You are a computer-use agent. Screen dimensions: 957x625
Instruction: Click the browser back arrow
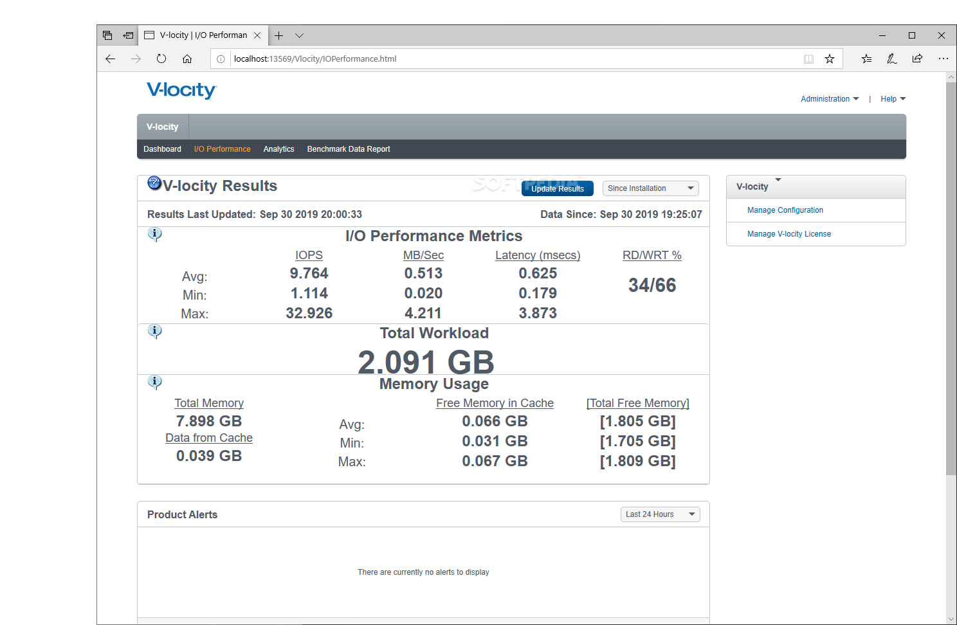[110, 59]
